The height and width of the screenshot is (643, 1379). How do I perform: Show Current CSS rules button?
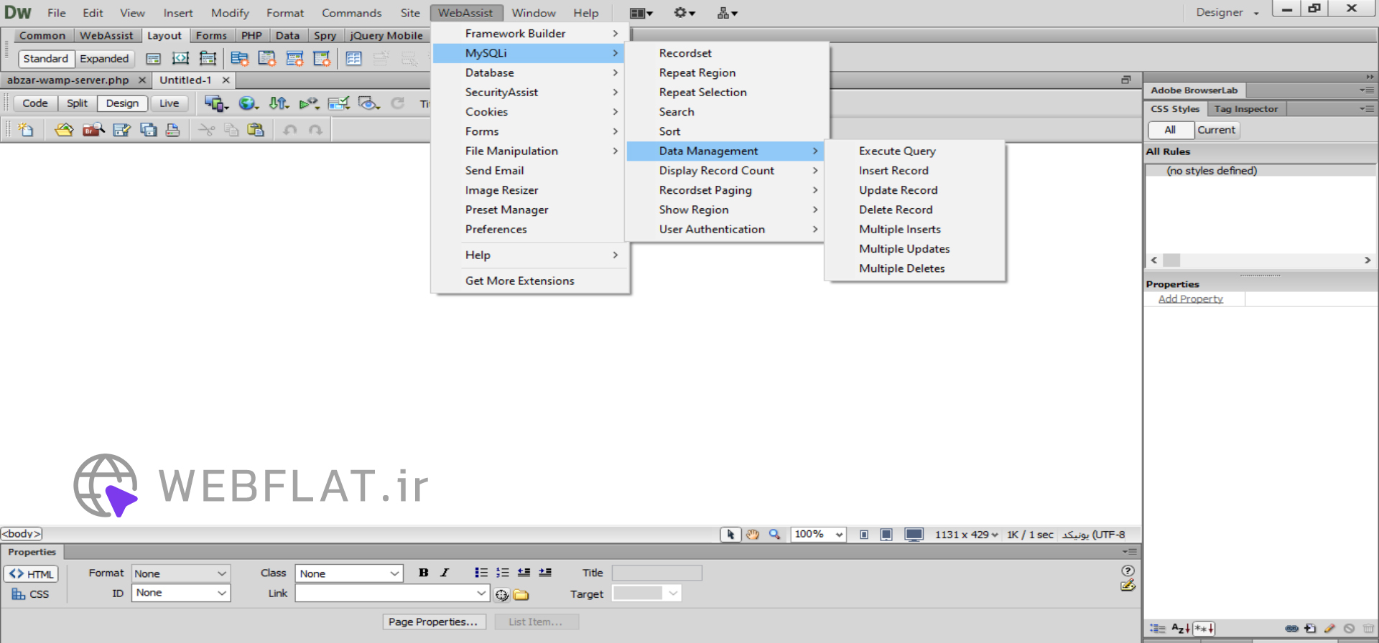1216,130
